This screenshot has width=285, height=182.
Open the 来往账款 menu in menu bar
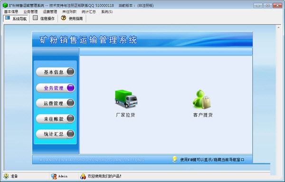click(69, 11)
